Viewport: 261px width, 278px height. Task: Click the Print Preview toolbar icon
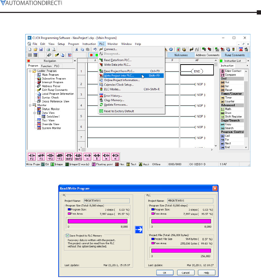click(54, 49)
